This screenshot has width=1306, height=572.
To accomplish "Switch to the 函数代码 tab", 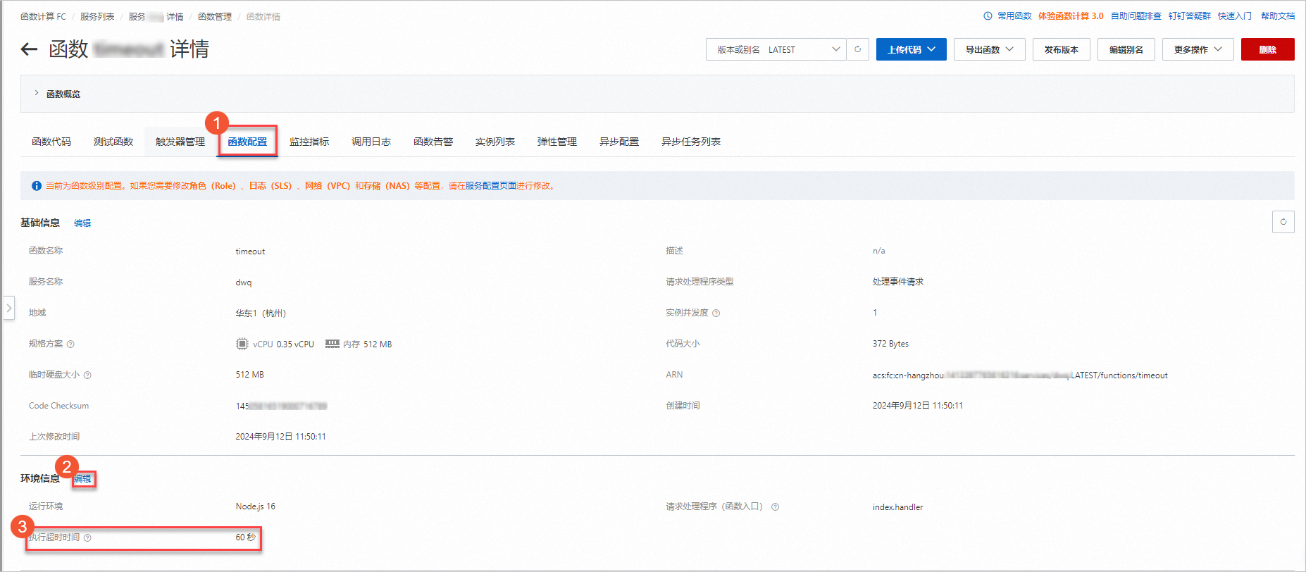I will [51, 142].
